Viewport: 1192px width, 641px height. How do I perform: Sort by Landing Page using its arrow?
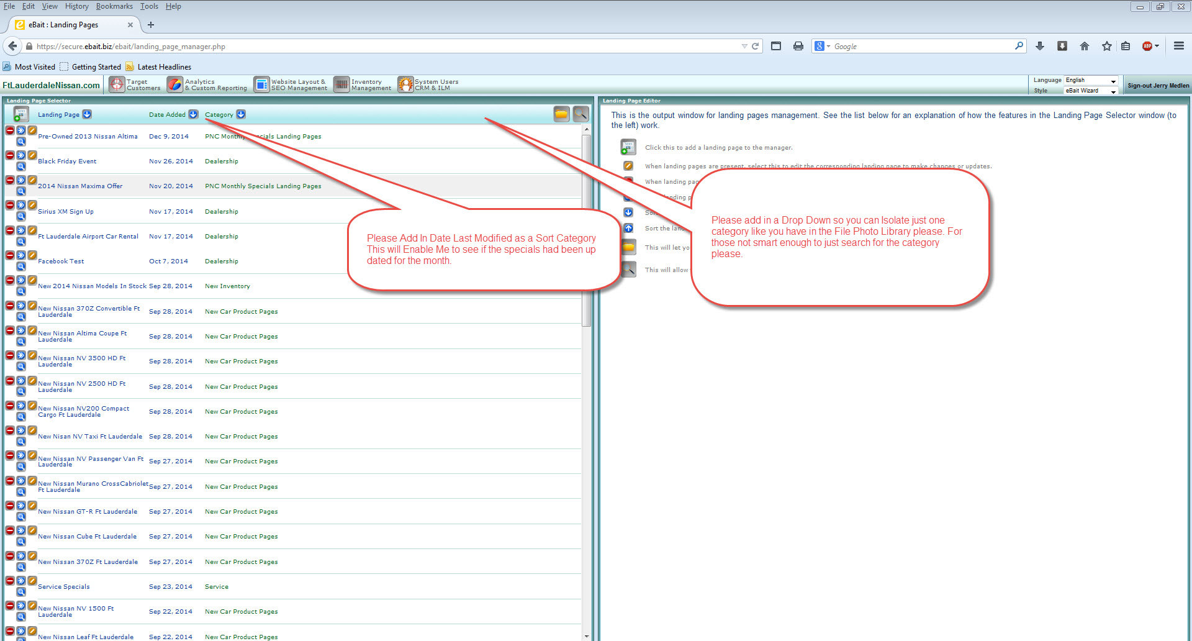(87, 114)
